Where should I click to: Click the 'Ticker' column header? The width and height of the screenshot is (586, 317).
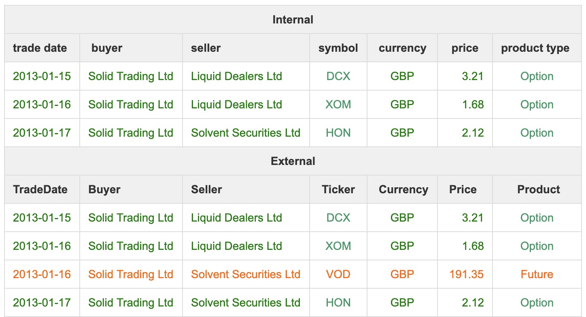tap(338, 190)
